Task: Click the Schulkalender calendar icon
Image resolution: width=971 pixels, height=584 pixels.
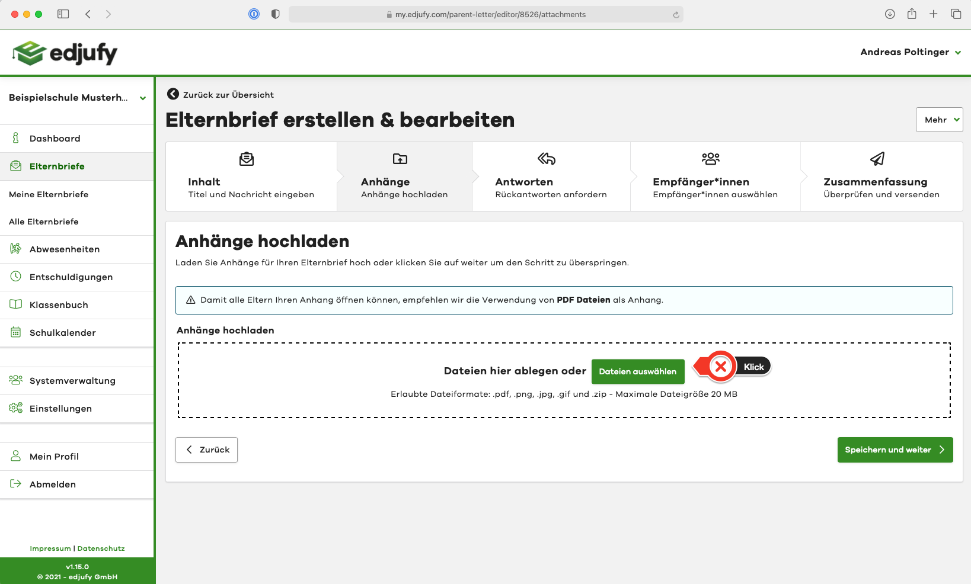Action: (x=16, y=332)
